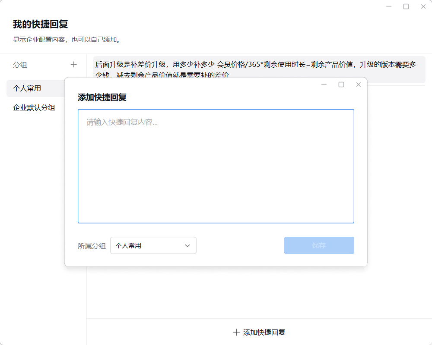
Task: Click the 请输入快捷回复内容 input area
Action: point(216,166)
